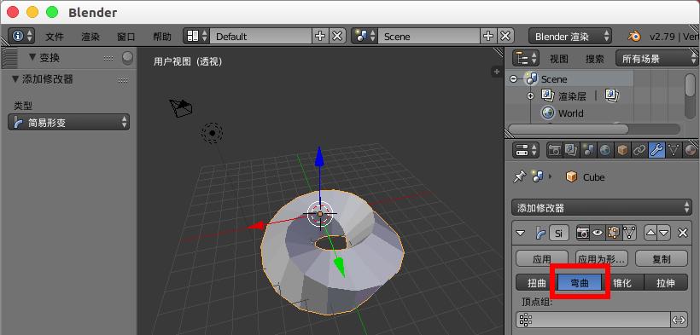Switch to Object properties cube tab

coord(622,150)
